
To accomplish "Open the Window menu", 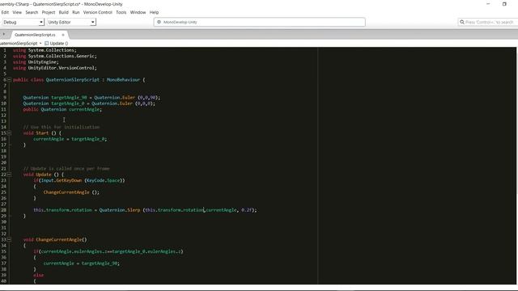I will pyautogui.click(x=138, y=12).
